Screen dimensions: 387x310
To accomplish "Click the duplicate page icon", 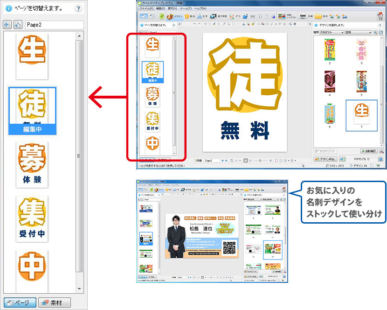I will 17,25.
